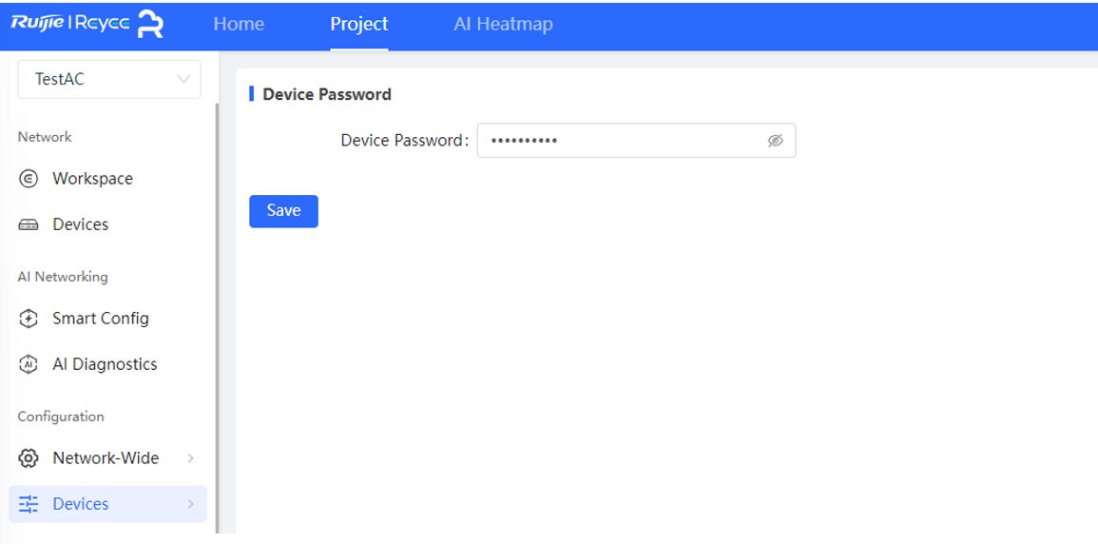
Task: Expand the Devices configuration submenu arrow
Action: coord(190,504)
